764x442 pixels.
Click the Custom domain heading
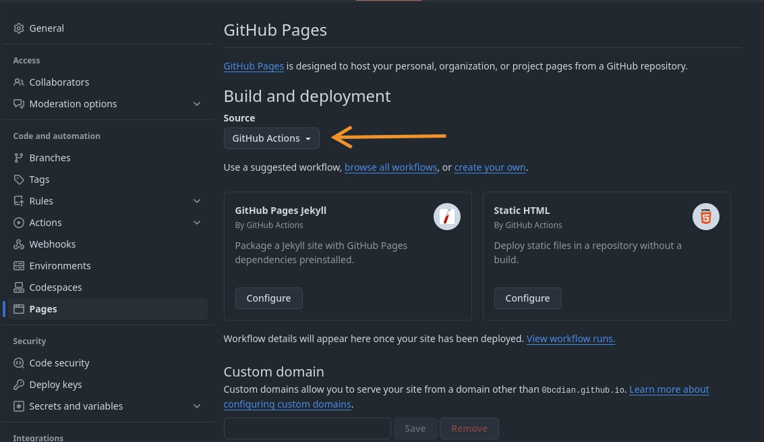coord(274,372)
